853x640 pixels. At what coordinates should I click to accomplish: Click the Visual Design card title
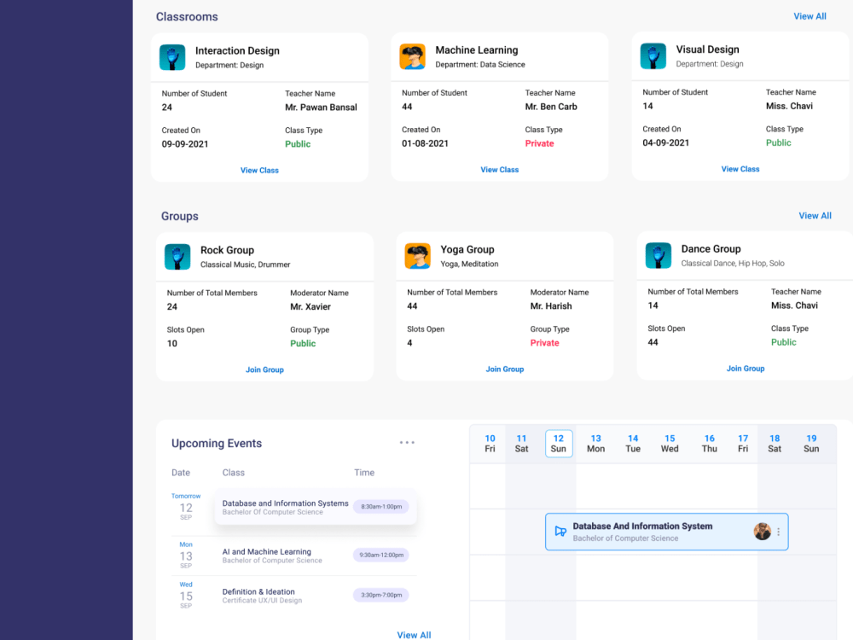coord(707,49)
